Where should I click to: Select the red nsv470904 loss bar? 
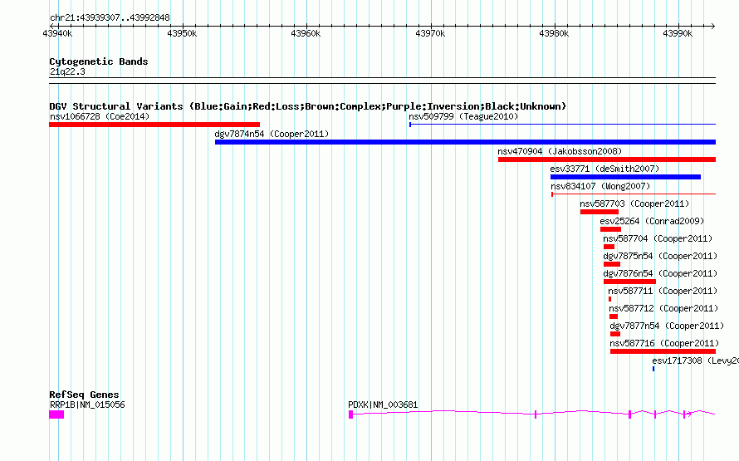(607, 159)
